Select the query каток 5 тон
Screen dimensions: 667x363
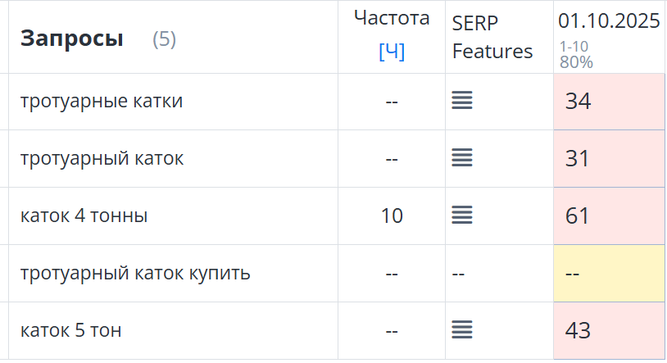(x=71, y=330)
